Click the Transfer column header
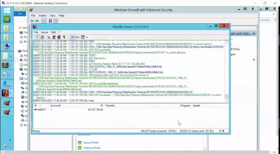 pos(131,106)
